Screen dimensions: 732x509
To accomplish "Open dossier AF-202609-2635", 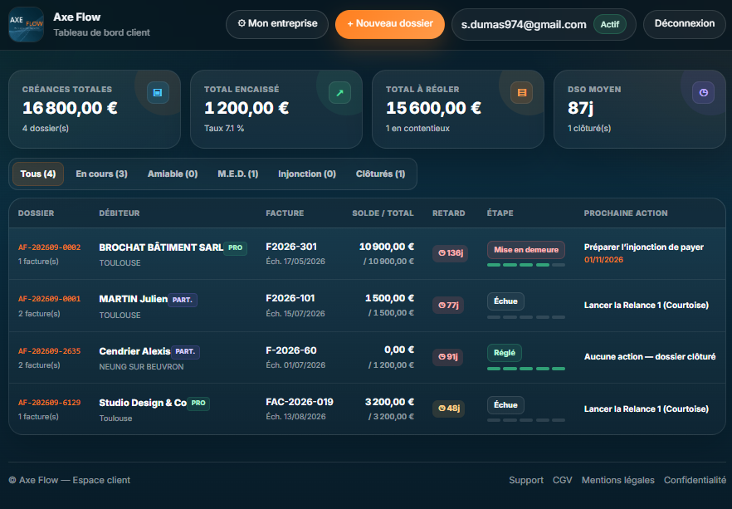I will (x=50, y=351).
